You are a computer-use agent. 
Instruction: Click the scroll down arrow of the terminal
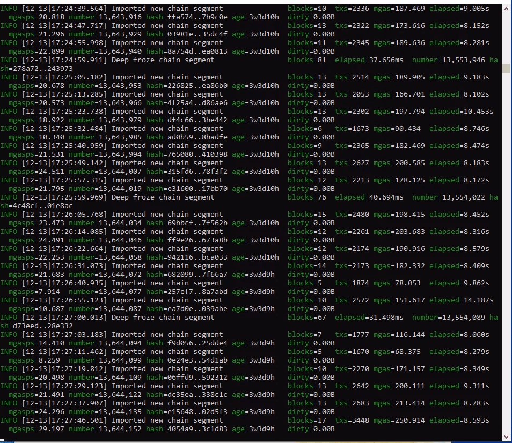click(x=507, y=437)
